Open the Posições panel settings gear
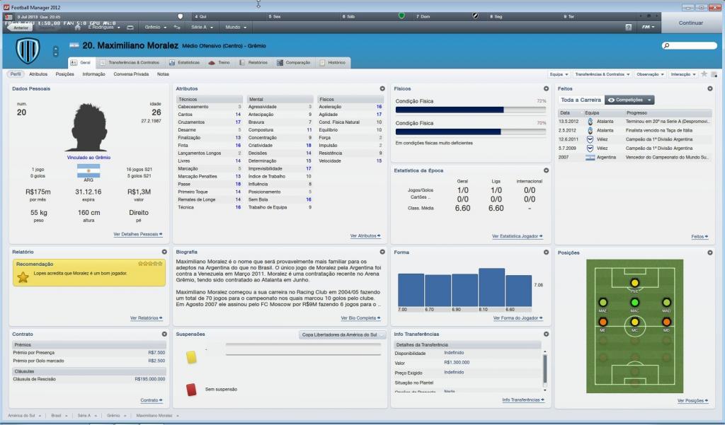 [709, 252]
